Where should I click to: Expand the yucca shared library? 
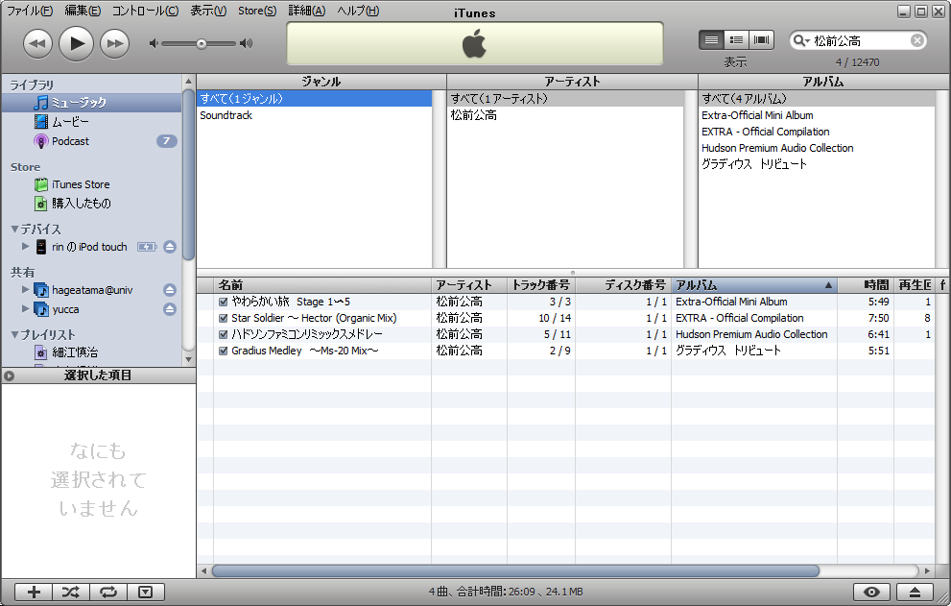click(x=26, y=308)
